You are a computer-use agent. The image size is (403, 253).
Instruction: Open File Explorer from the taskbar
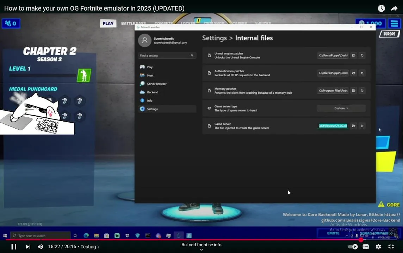coord(97,235)
